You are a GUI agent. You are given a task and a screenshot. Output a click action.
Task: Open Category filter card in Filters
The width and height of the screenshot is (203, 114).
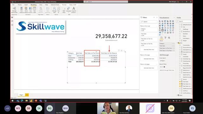[149, 30]
